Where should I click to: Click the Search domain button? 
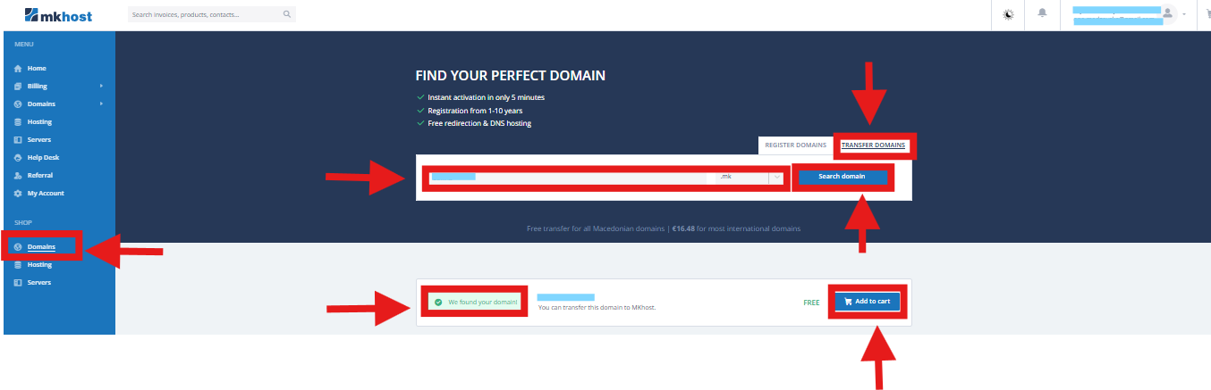point(842,177)
